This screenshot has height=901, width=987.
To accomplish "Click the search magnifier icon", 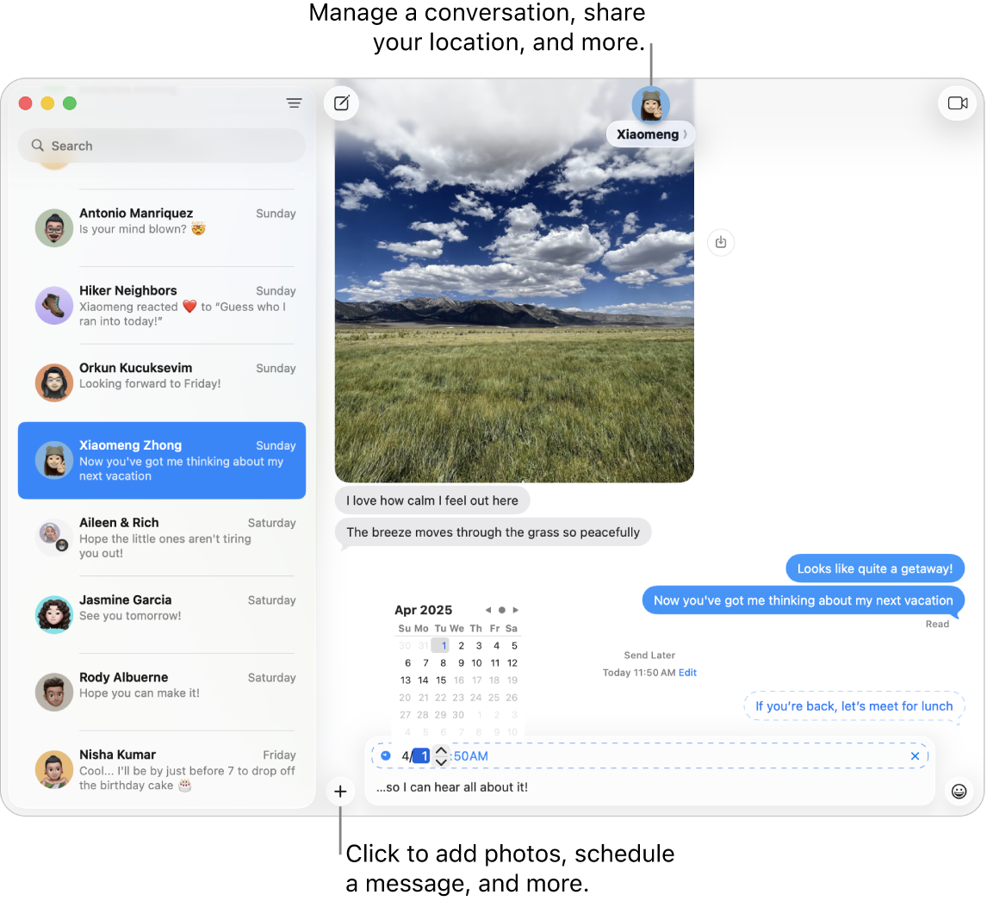I will pos(37,145).
